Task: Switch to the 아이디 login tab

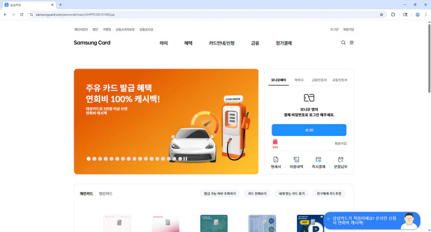Action: [x=299, y=80]
